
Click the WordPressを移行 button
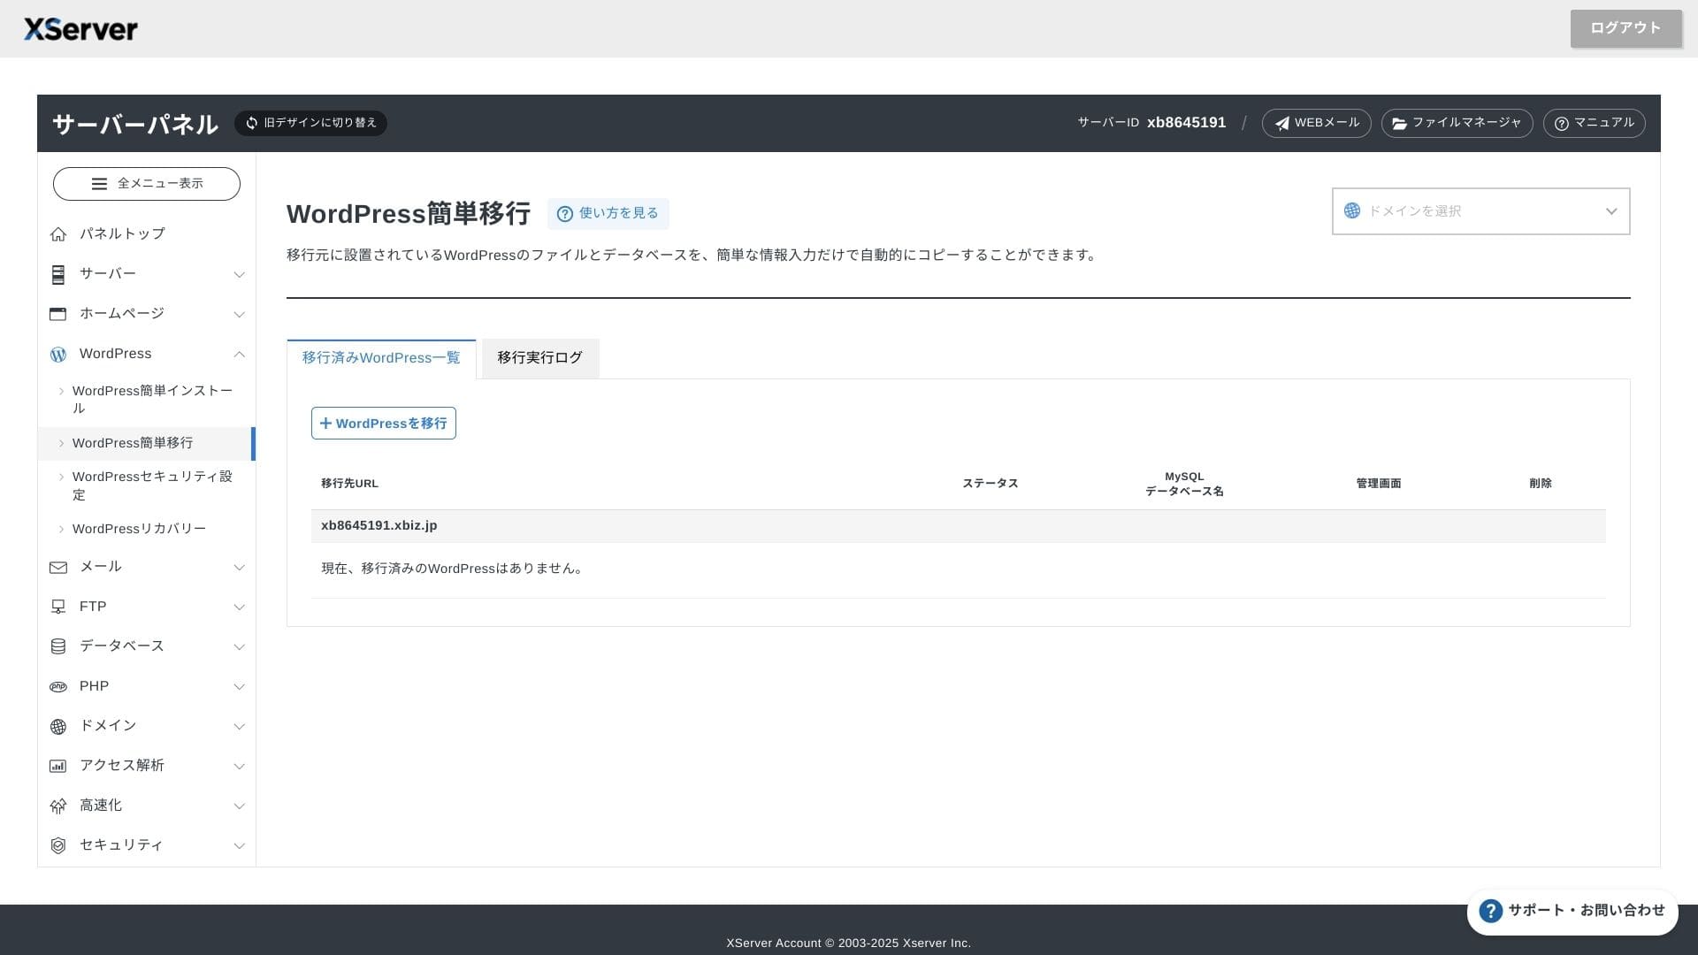coord(384,424)
